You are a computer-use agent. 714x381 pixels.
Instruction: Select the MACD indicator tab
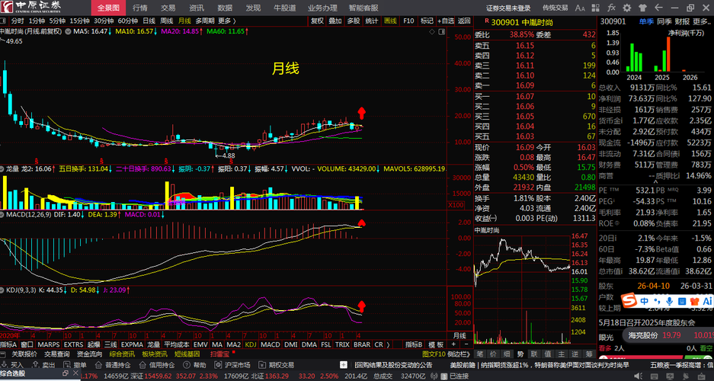click(271, 344)
